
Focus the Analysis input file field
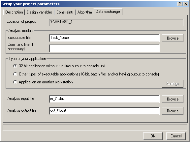[x=104, y=99]
